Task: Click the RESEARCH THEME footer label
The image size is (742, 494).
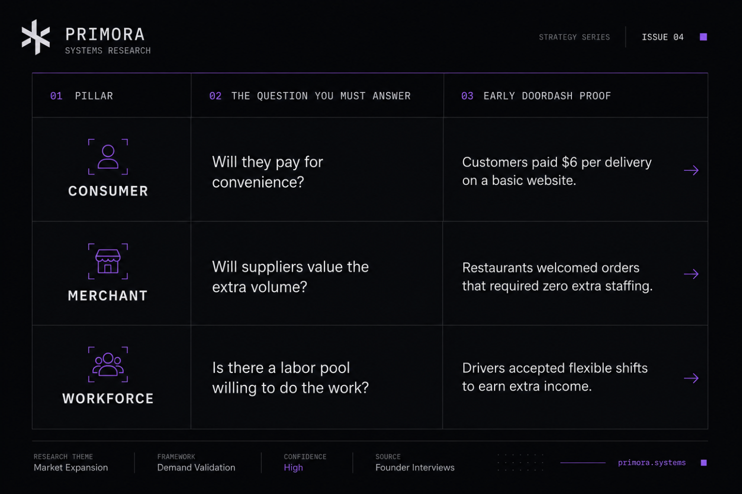Action: pos(63,457)
